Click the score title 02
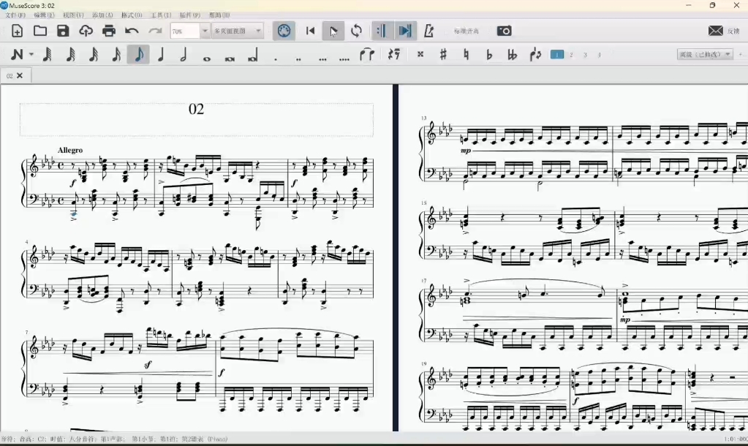 pos(196,109)
